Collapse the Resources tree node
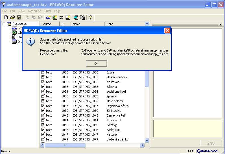This screenshot has height=154, width=225. (4, 24)
